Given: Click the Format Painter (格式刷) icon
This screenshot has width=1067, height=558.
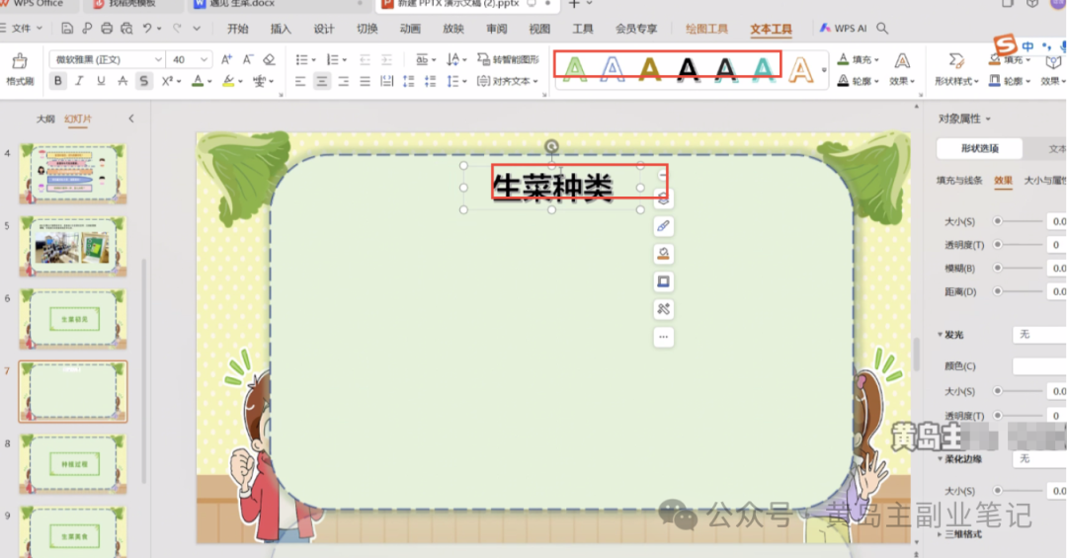Looking at the screenshot, I should [x=20, y=67].
